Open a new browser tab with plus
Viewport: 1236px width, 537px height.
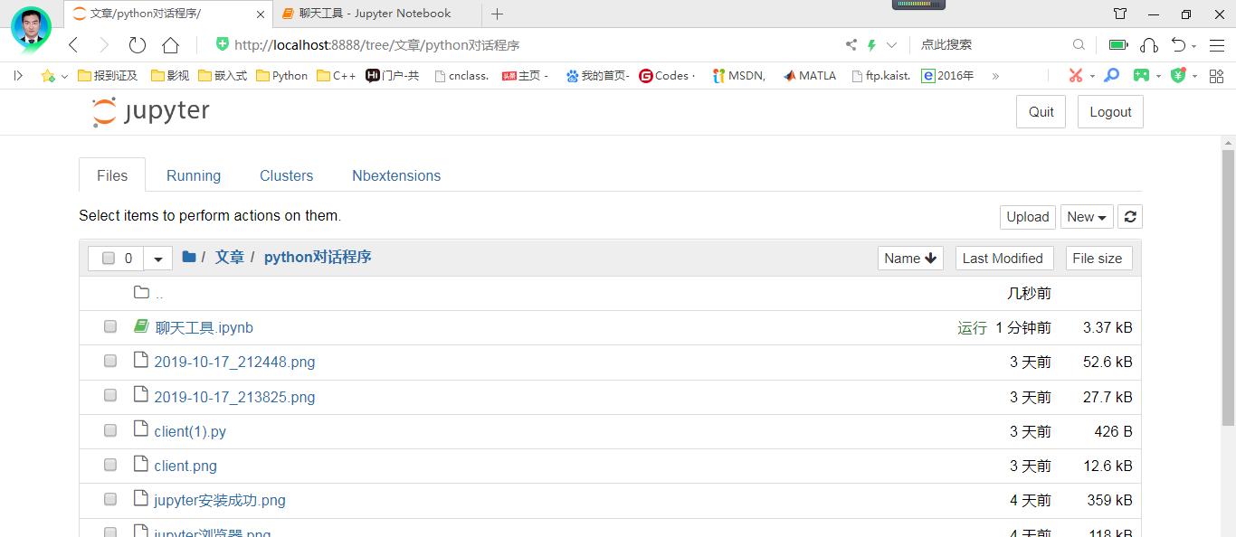click(x=497, y=14)
